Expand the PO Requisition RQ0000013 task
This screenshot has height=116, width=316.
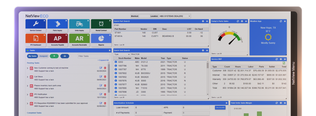pyautogui.click(x=28, y=104)
